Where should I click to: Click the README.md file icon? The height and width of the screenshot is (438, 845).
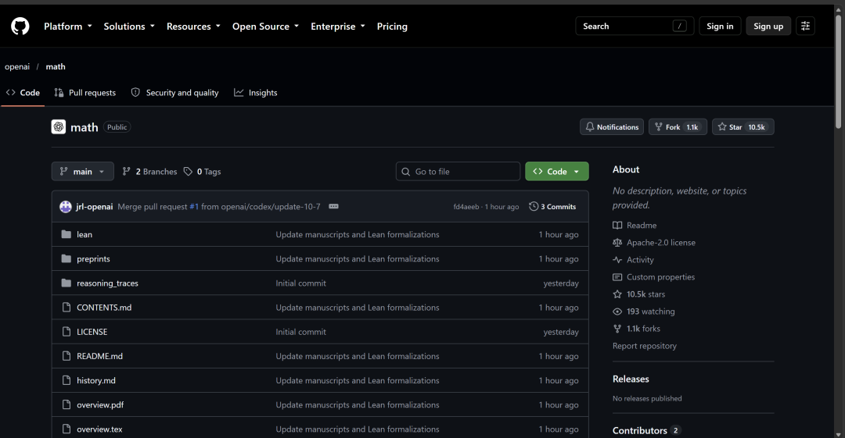coord(67,356)
